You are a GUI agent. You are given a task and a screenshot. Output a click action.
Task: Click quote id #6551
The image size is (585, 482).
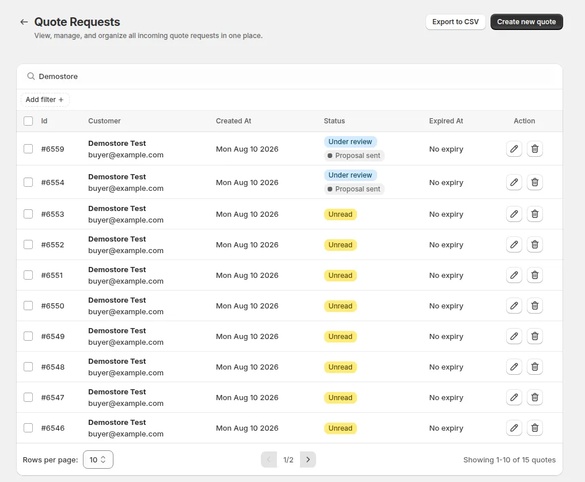[x=52, y=276]
